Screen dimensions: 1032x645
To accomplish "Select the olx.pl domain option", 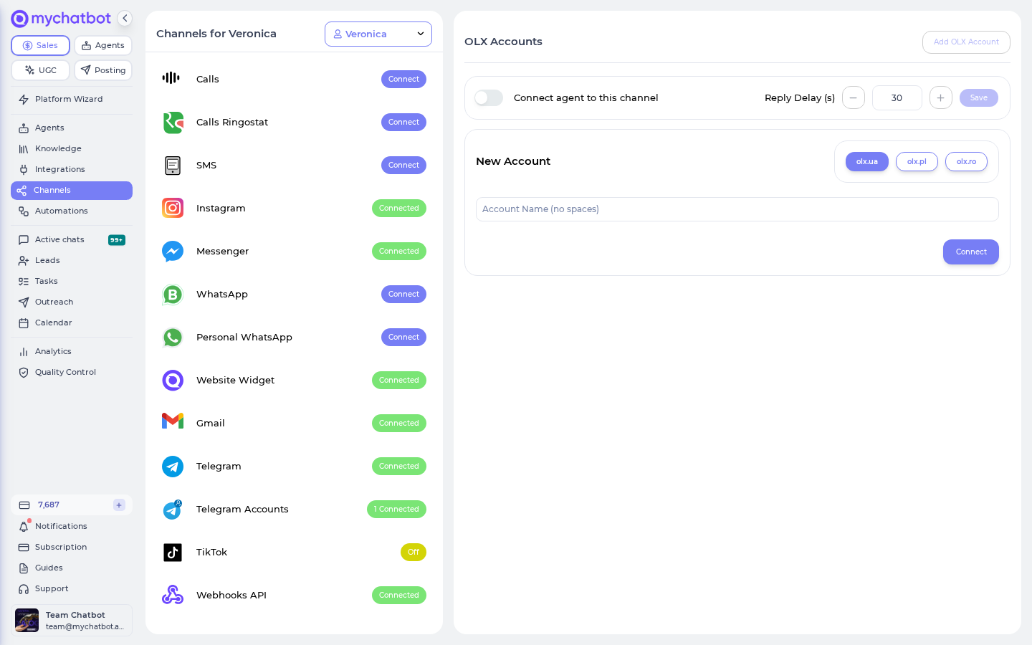I will click(917, 162).
